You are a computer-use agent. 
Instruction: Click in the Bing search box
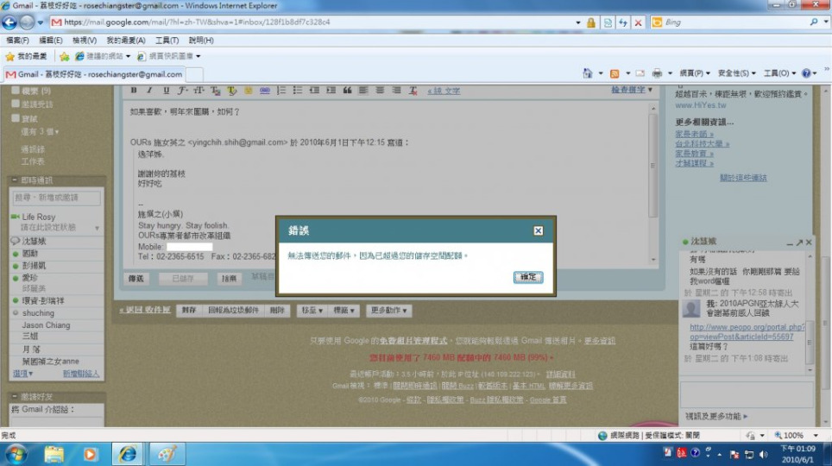coord(734,22)
